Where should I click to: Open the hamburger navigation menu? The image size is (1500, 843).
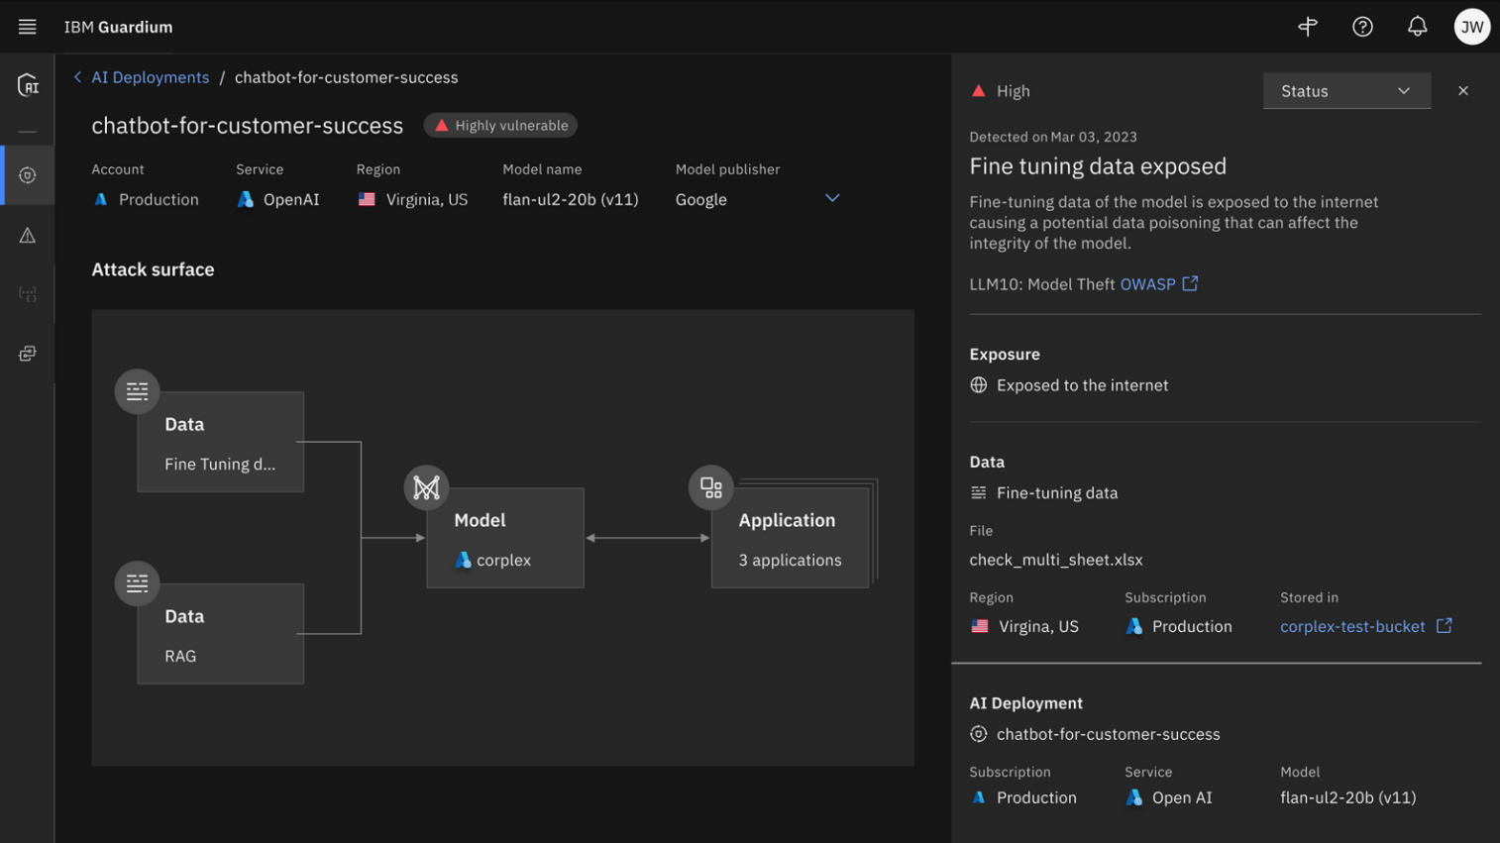(x=27, y=27)
